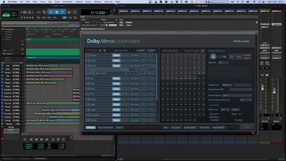Open the Window menu
This screenshot has width=286, height=161.
click(x=97, y=2)
